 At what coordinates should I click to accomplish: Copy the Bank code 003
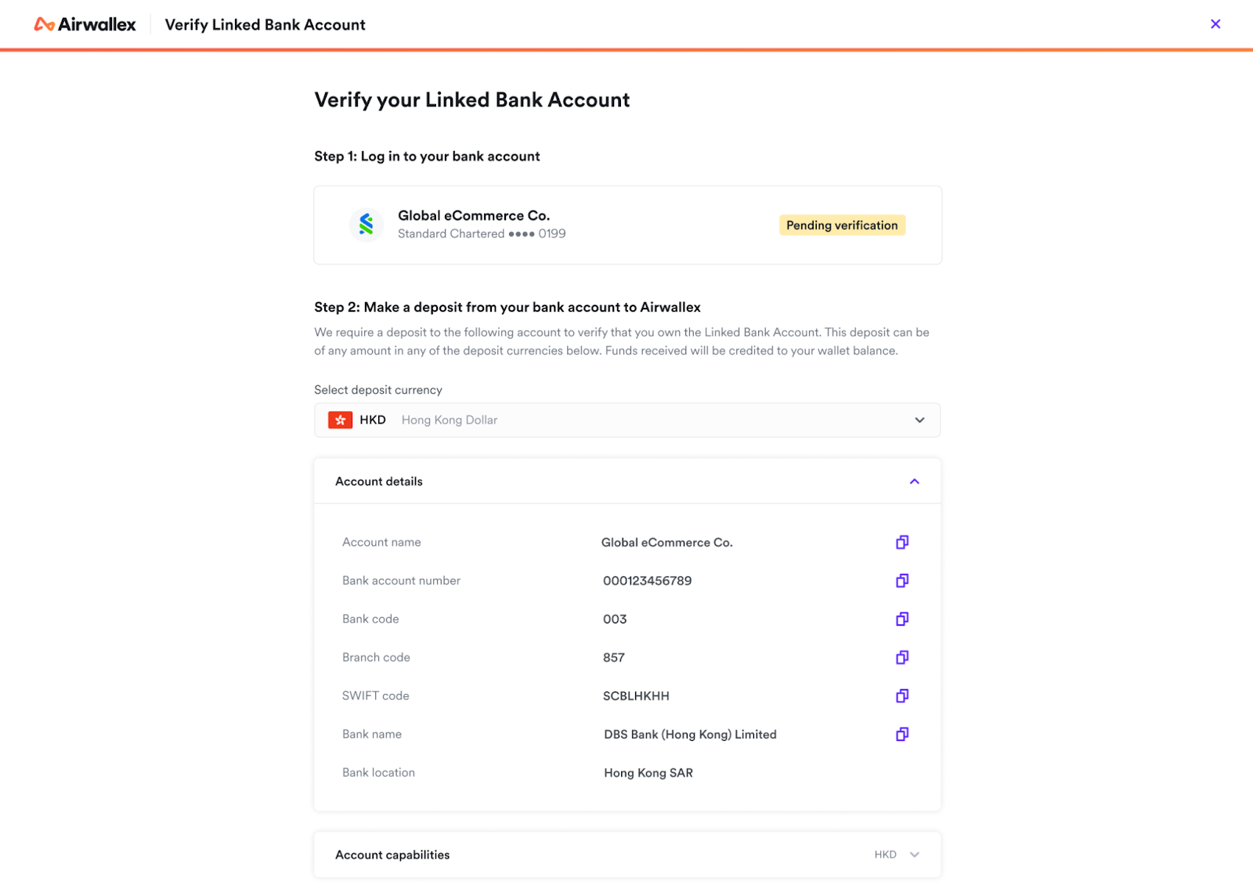(902, 619)
